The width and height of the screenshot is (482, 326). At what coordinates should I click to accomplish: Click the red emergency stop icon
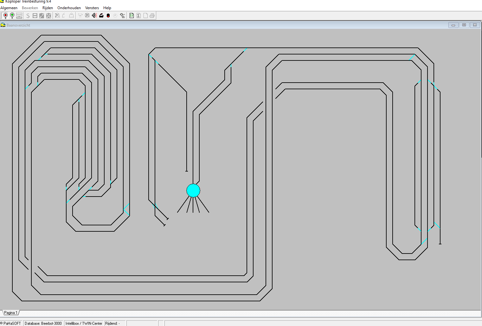(x=108, y=16)
